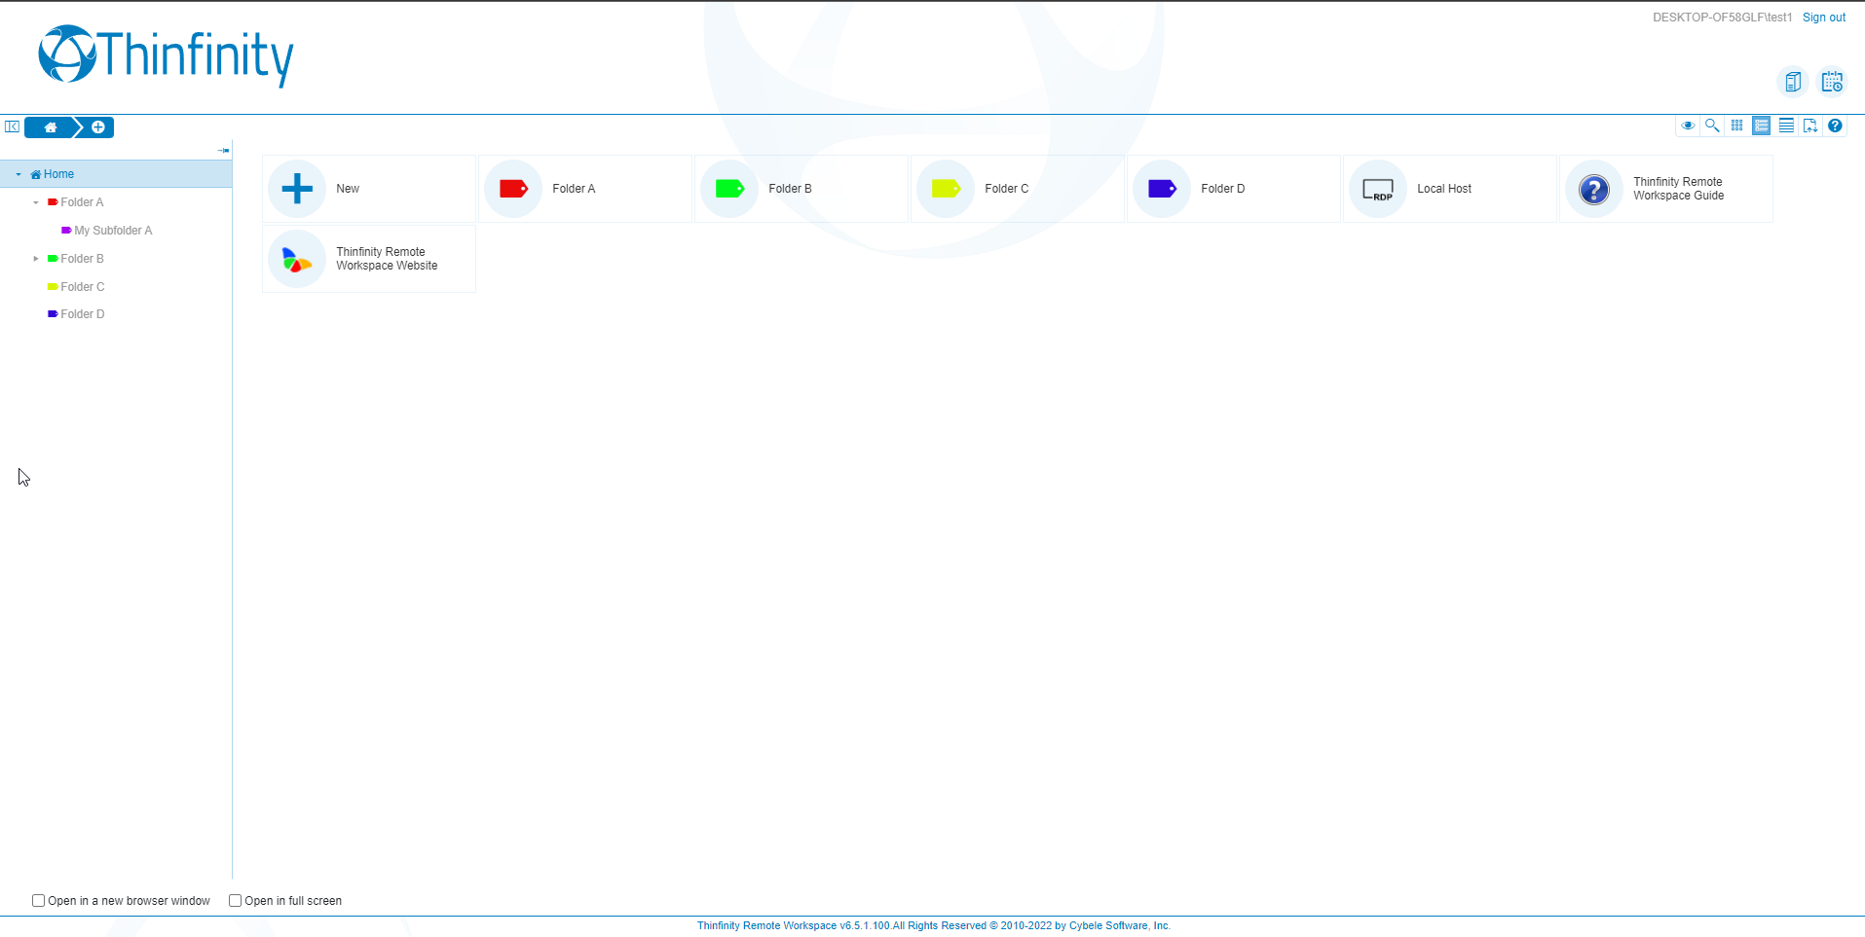Open the help question mark in the toolbar
1865x937 pixels.
1835,126
